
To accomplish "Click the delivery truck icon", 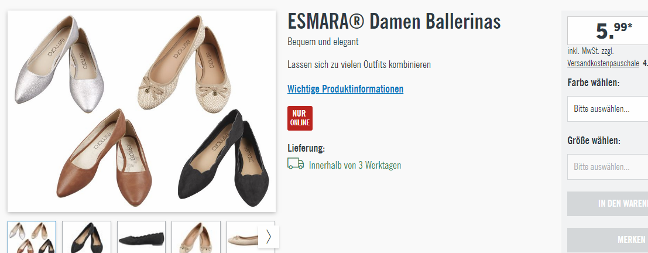I will [x=296, y=164].
